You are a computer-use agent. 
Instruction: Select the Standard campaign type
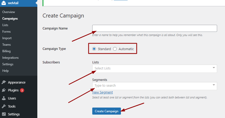(94, 49)
